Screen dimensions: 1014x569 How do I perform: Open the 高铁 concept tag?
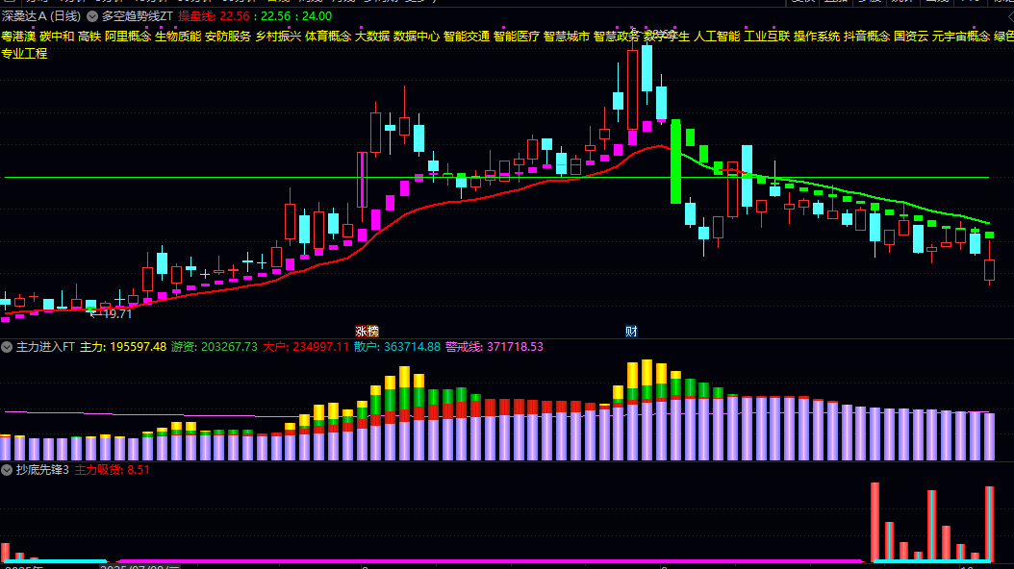click(89, 37)
